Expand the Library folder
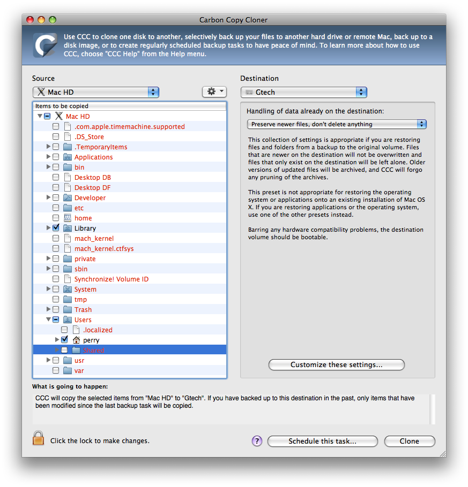 click(49, 228)
